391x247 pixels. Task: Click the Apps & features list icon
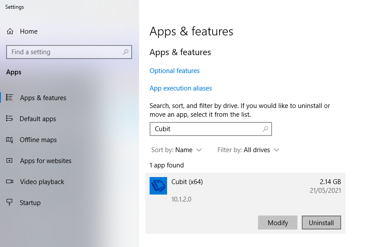click(10, 97)
